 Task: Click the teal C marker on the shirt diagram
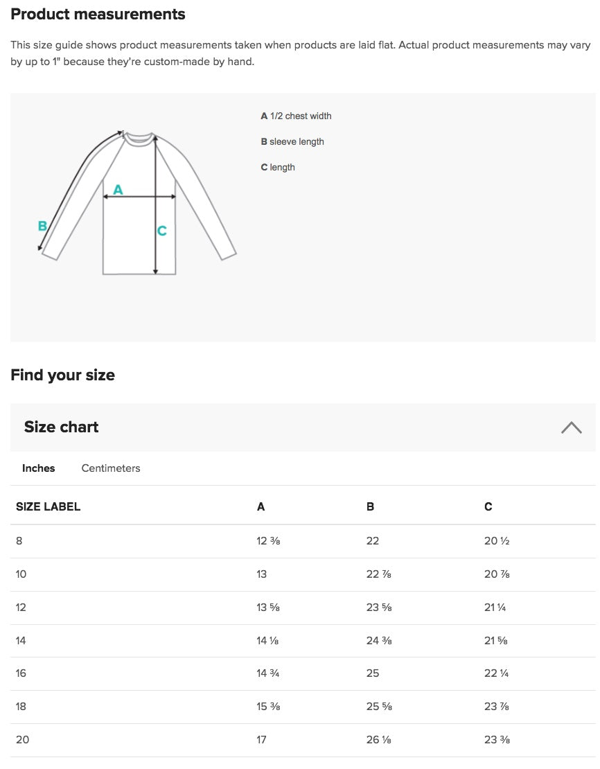(162, 231)
